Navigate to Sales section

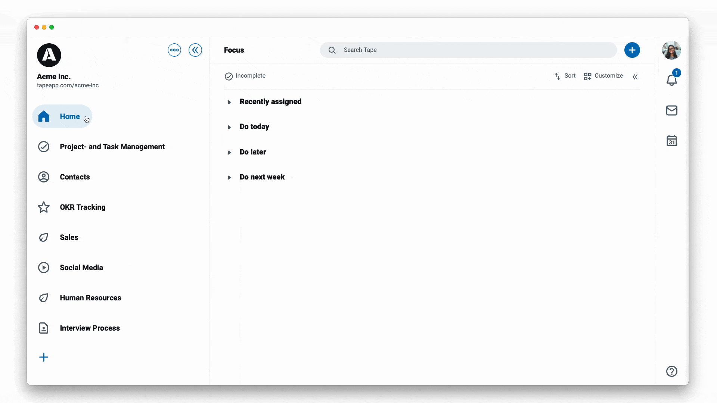pyautogui.click(x=69, y=237)
